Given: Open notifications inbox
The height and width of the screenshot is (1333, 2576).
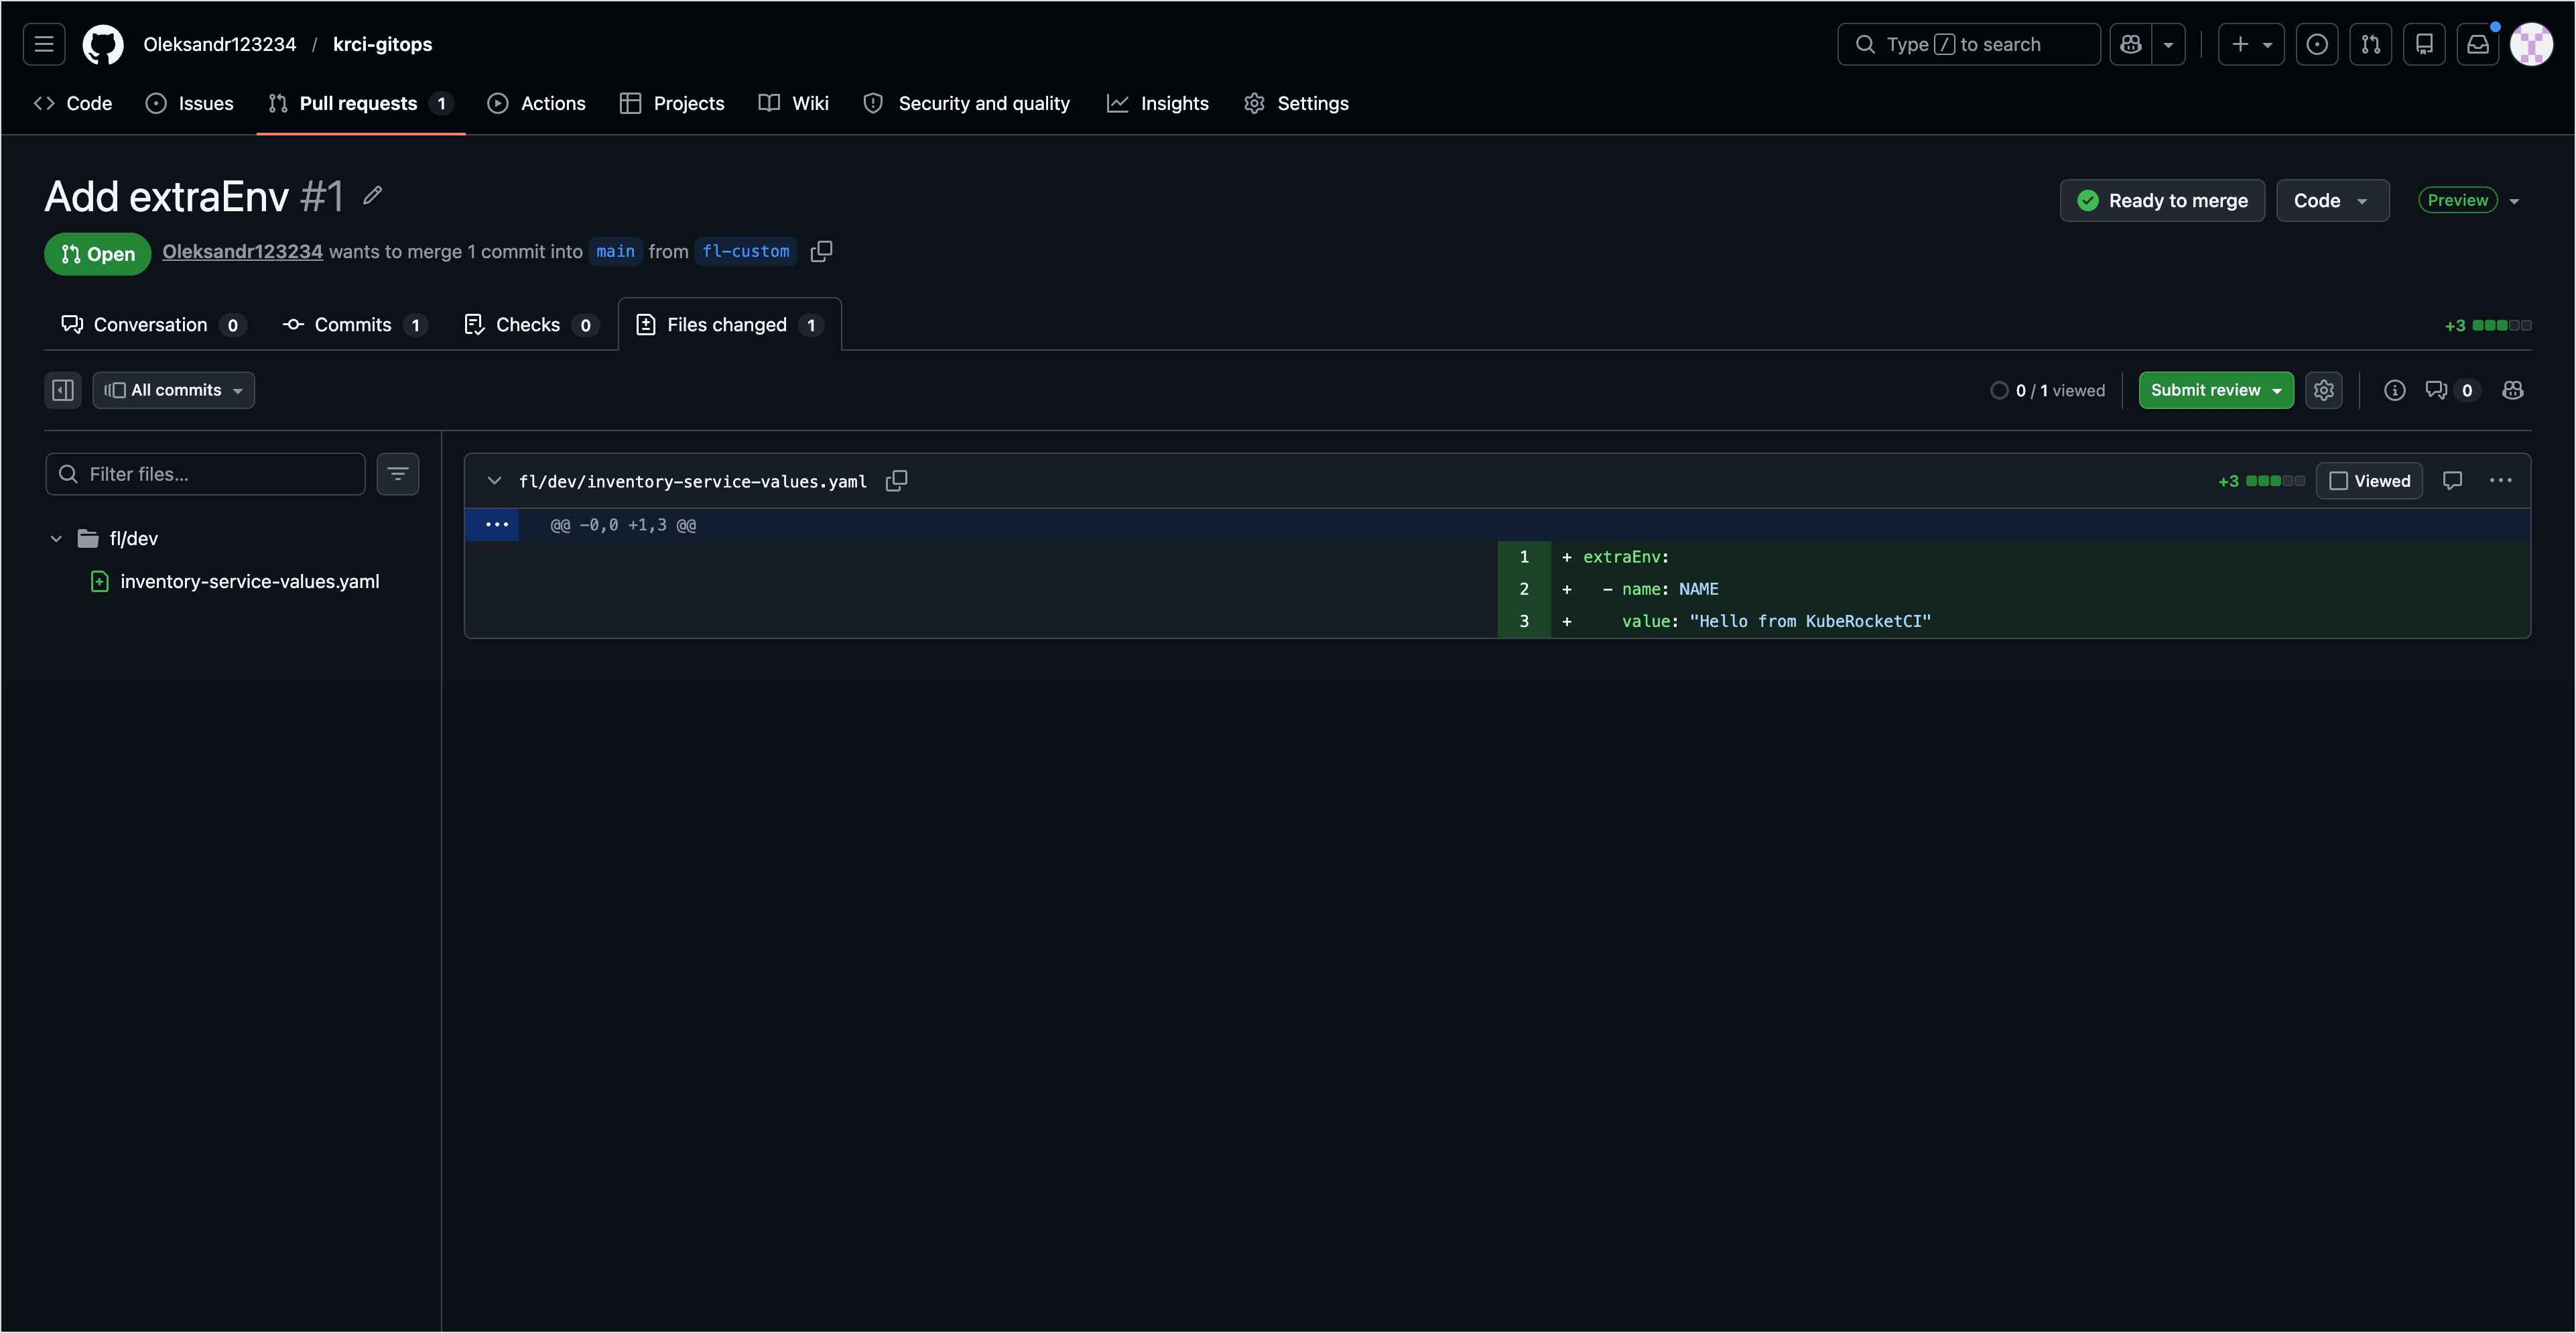Looking at the screenshot, I should click(2478, 44).
